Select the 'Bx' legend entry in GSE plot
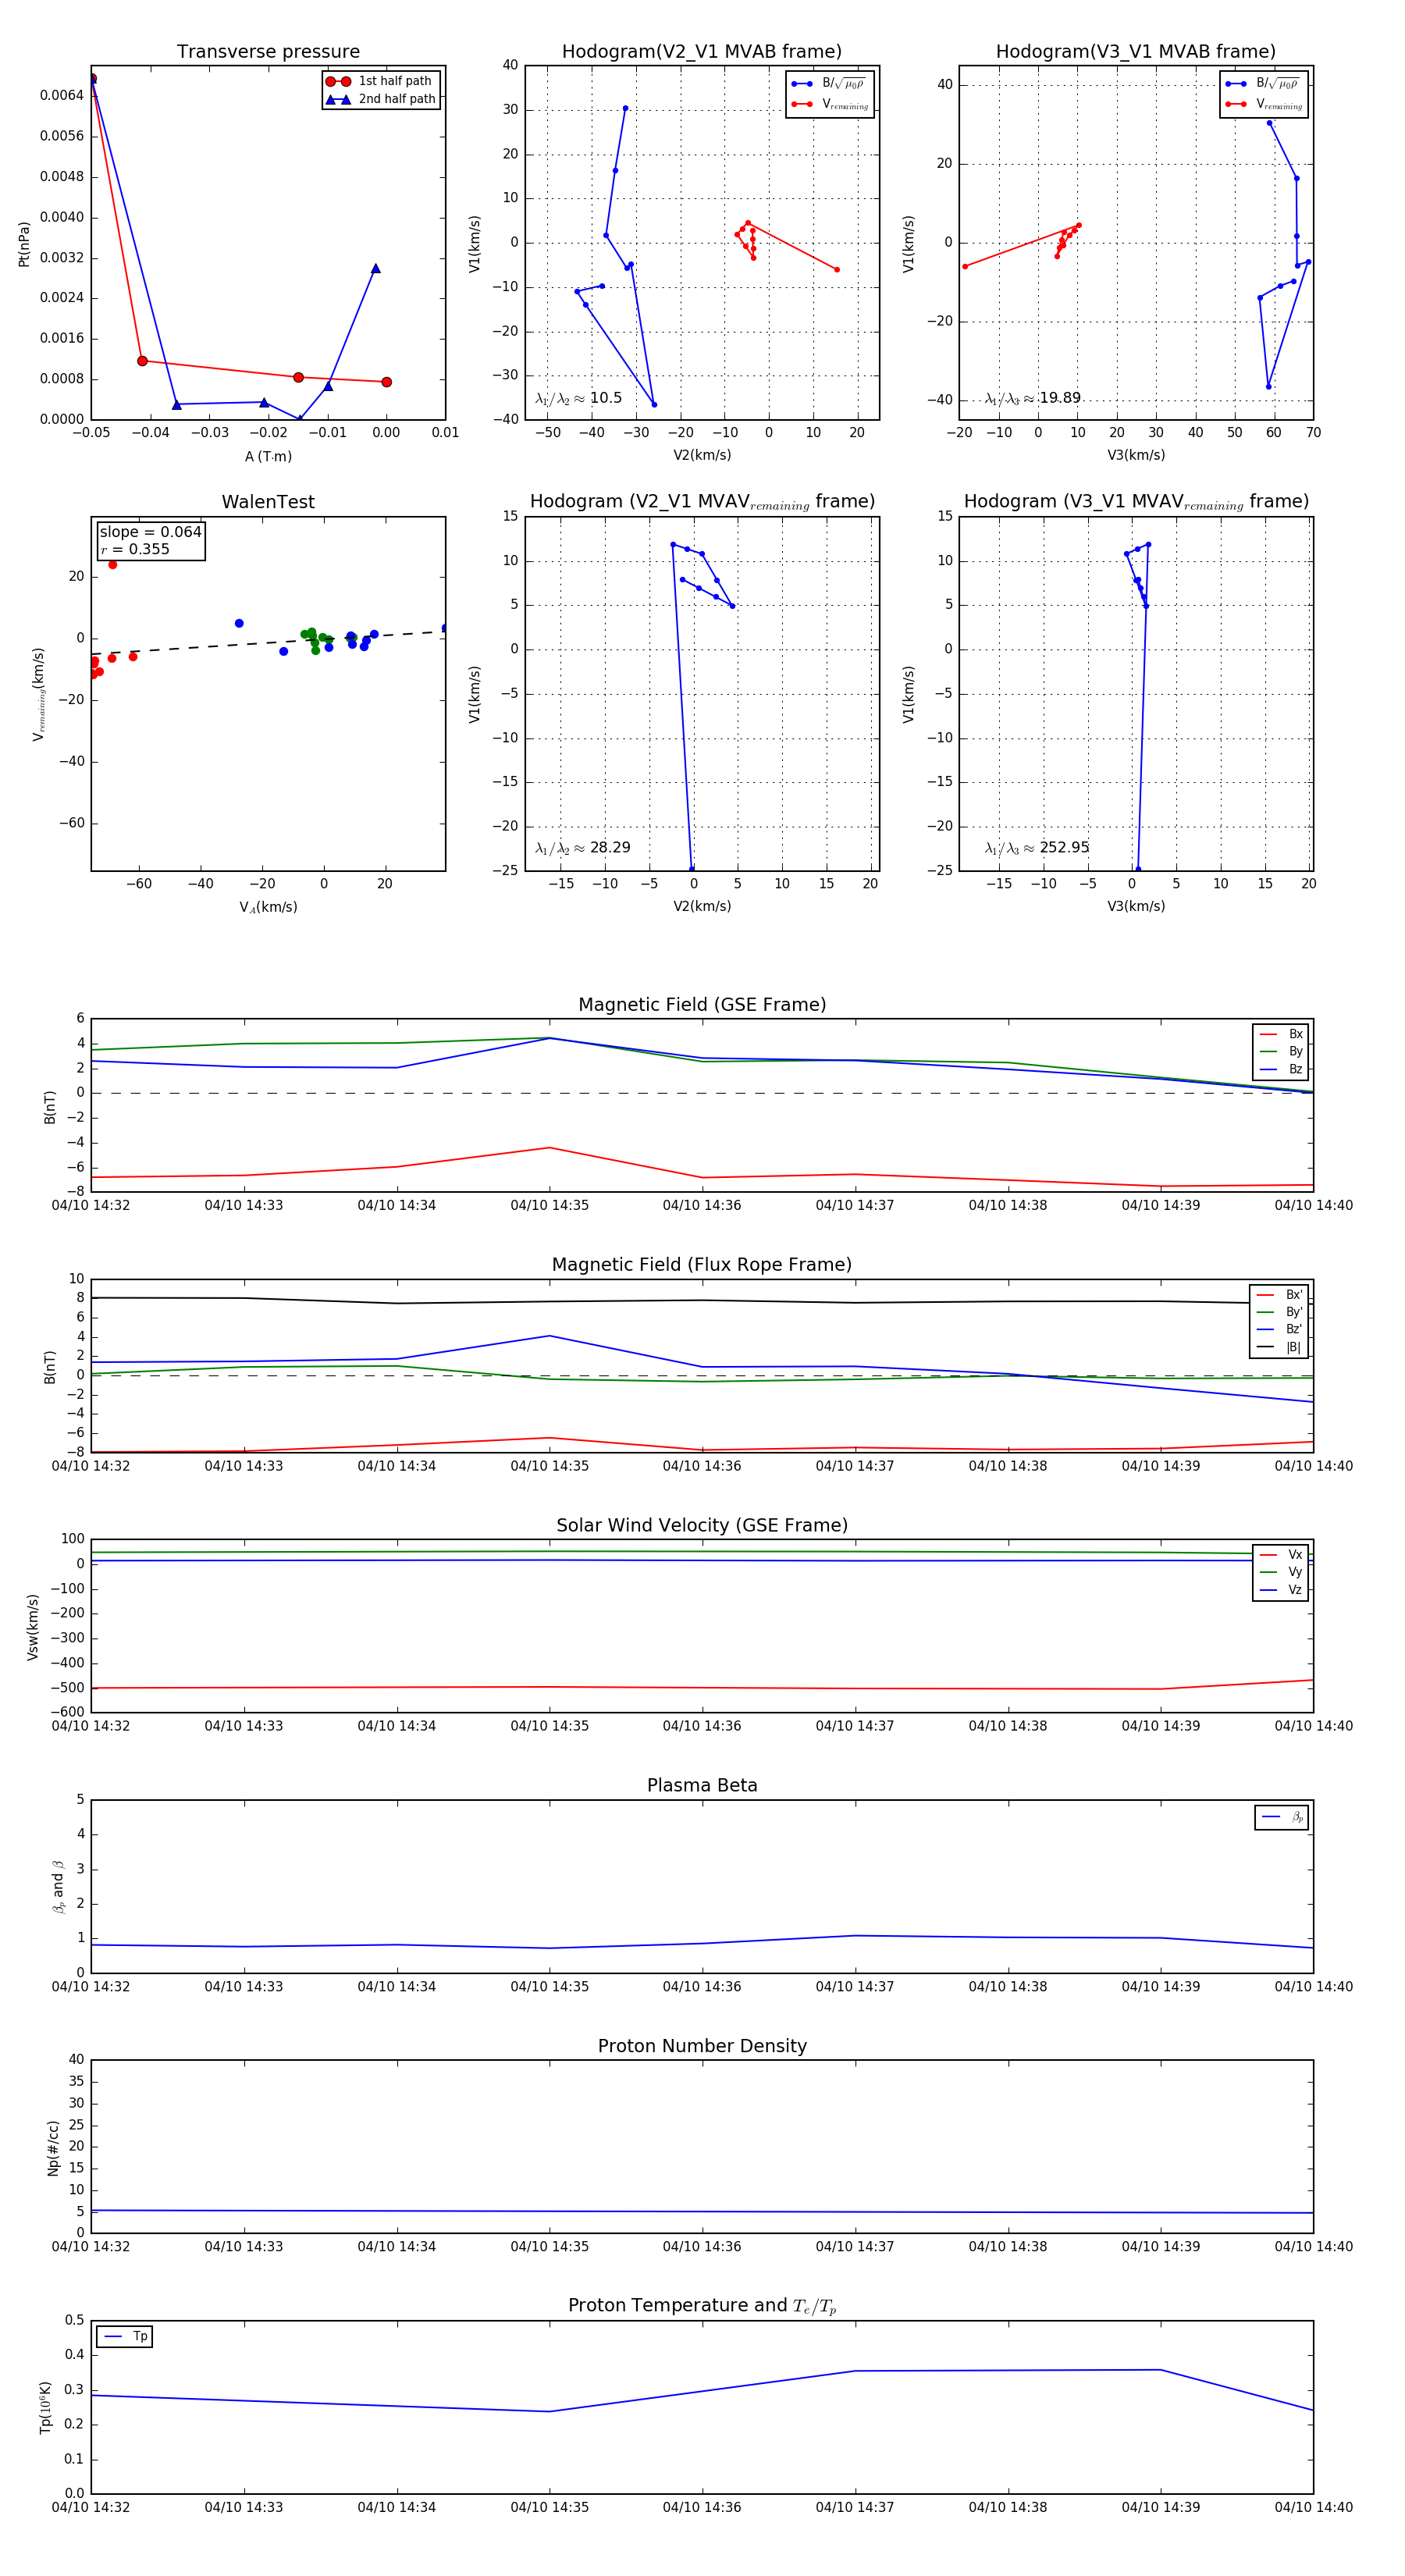Screen dimensions: 1405x2576 point(1282,1034)
